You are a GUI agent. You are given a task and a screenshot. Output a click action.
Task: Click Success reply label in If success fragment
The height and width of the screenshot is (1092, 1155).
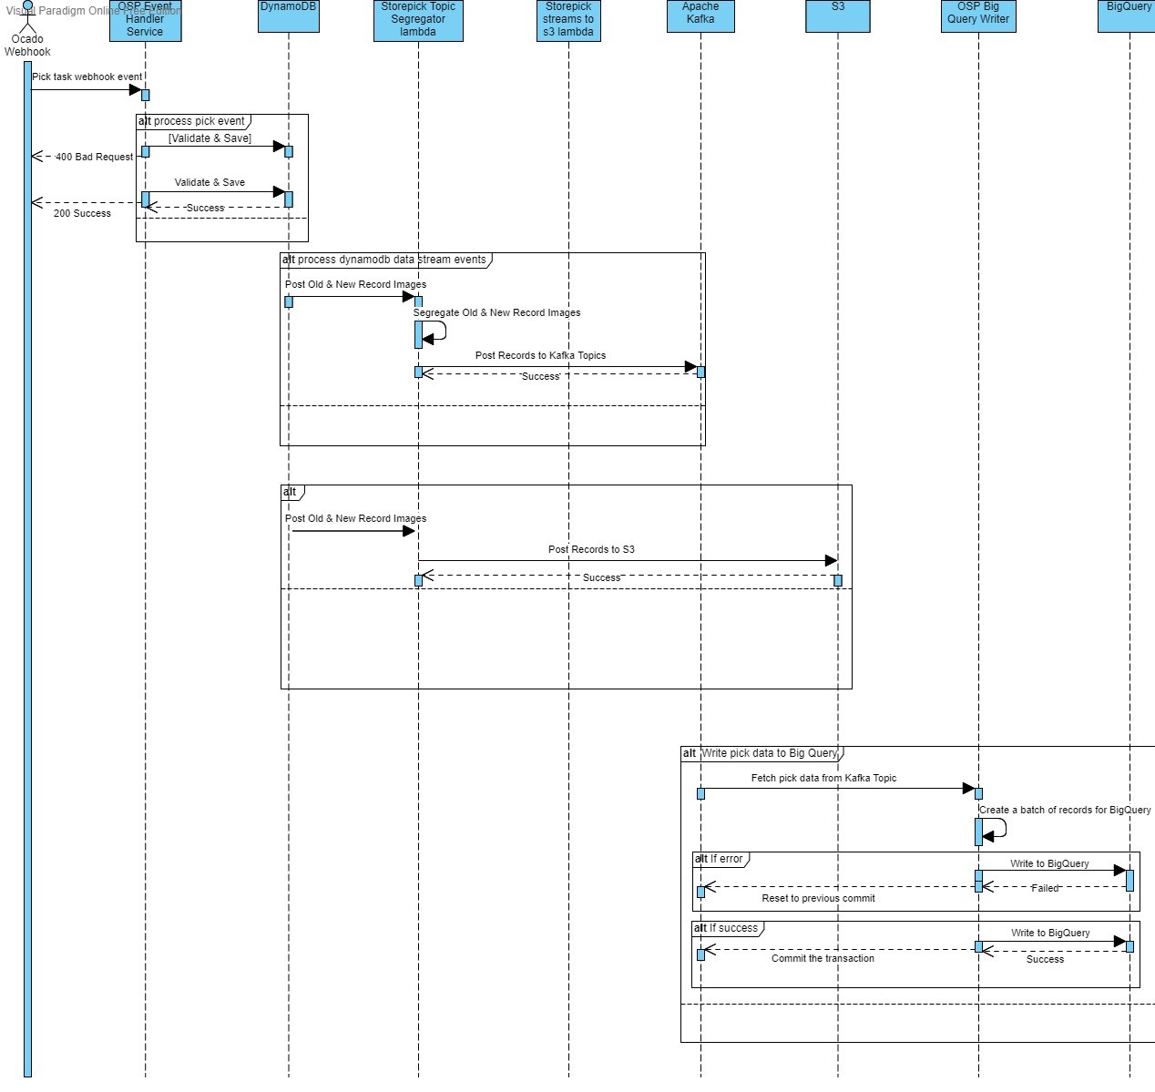[1045, 959]
